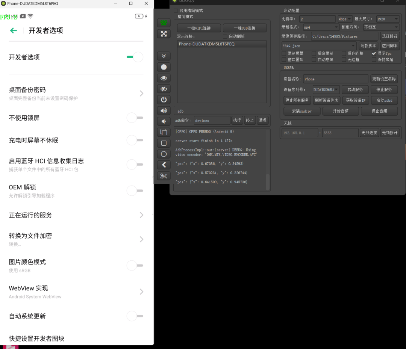Screen dimensions: 406x349
Task: Click the 一键USB连接 button
Action: (244, 28)
